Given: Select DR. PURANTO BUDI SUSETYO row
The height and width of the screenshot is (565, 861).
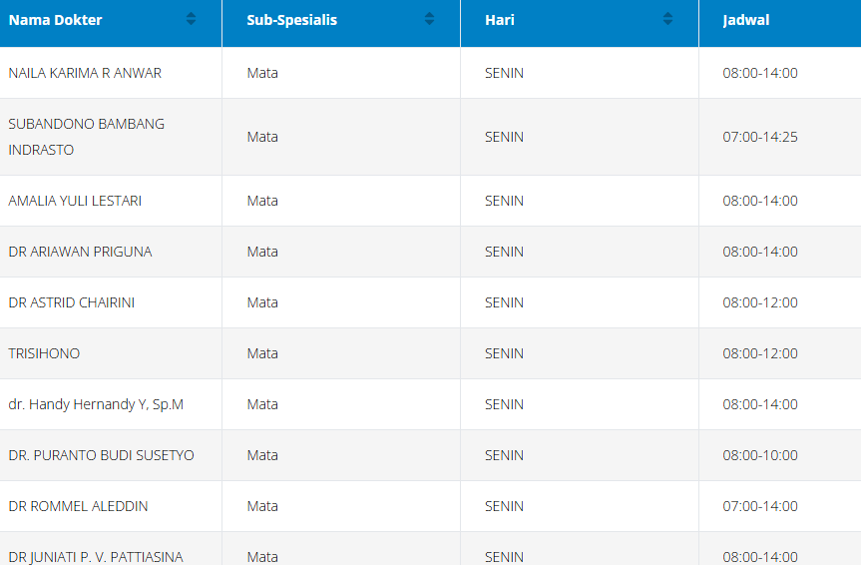Looking at the screenshot, I should 101,455.
